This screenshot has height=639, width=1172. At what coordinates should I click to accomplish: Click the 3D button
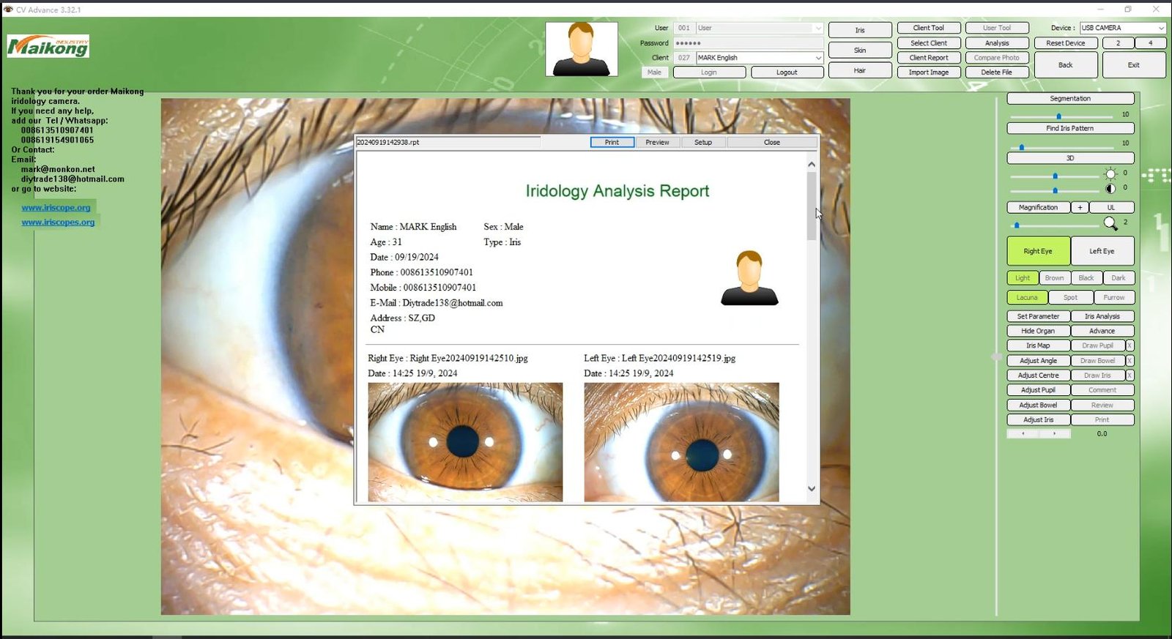[x=1070, y=158]
